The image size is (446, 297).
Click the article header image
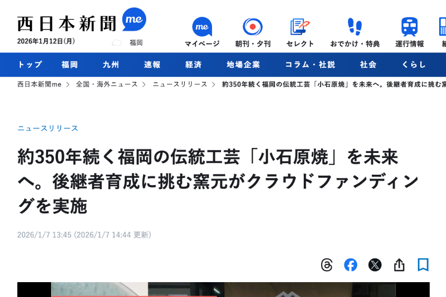[223, 290]
